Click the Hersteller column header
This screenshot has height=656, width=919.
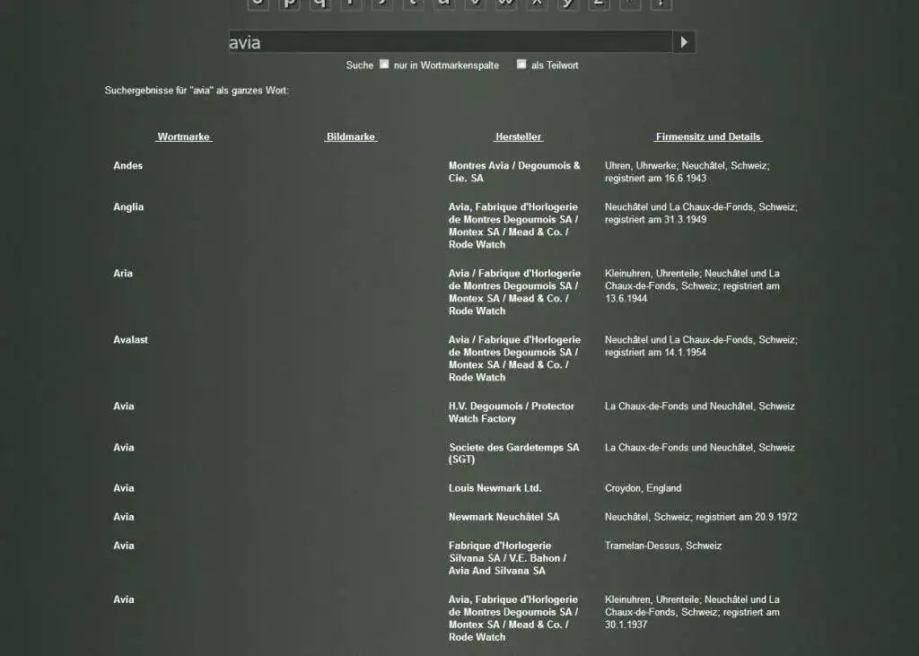(x=518, y=136)
